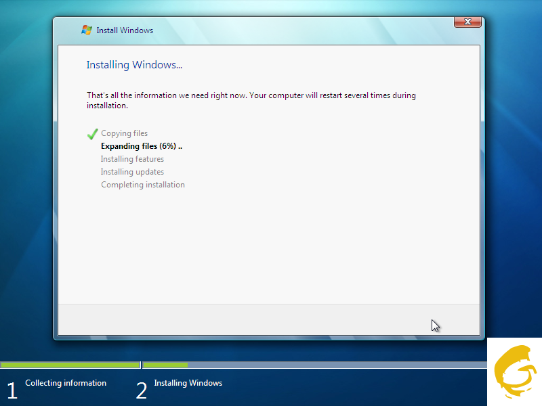Click the 'Install Windows' title bar text
542x406 pixels.
click(125, 30)
